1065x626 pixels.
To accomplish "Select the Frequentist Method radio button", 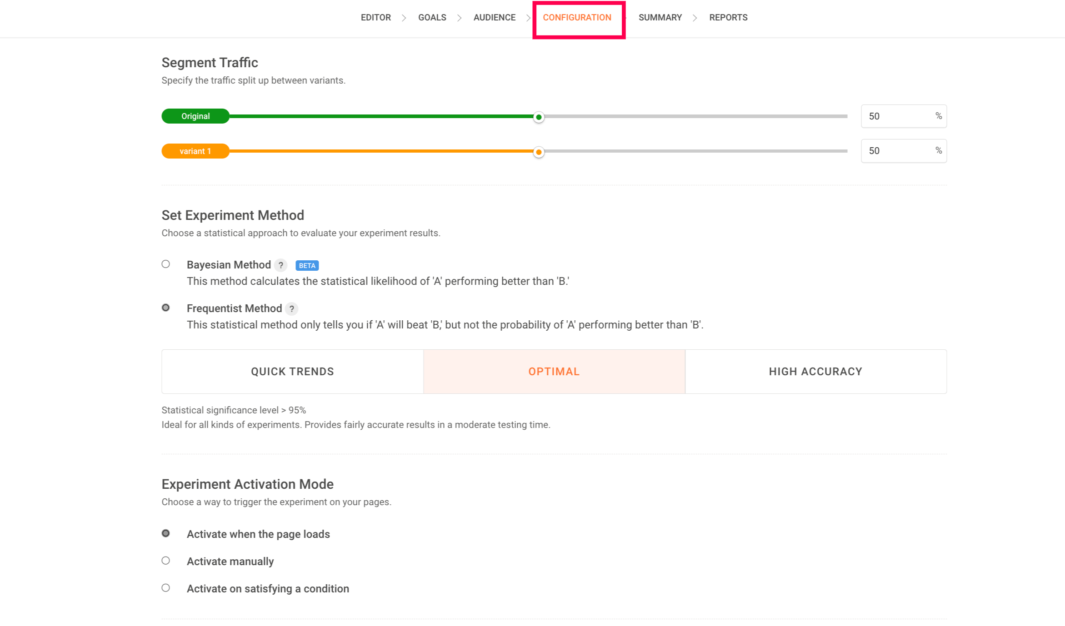I will click(166, 308).
